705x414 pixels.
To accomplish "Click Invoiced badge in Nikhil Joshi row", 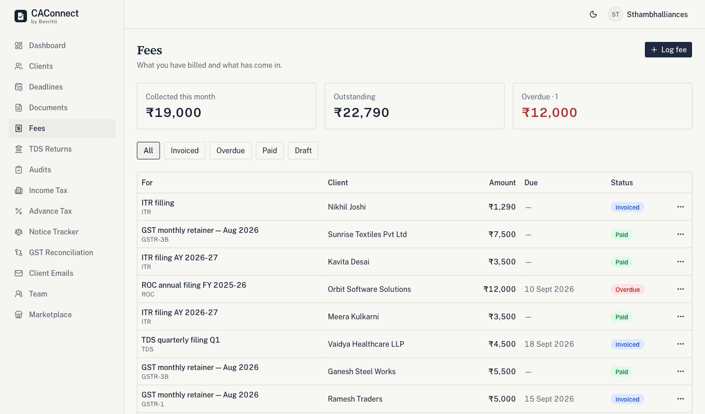I will pos(627,207).
